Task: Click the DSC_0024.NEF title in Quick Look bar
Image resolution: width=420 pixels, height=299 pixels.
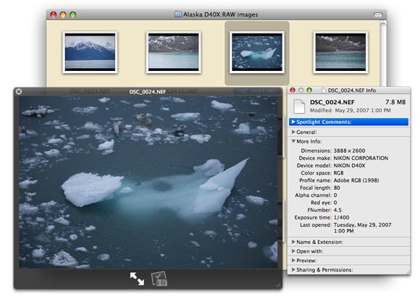Action: click(148, 91)
